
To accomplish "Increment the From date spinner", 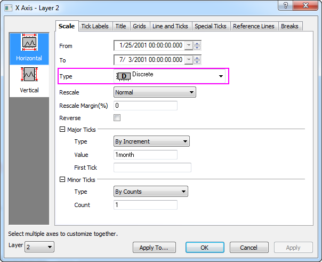I will pos(197,44).
